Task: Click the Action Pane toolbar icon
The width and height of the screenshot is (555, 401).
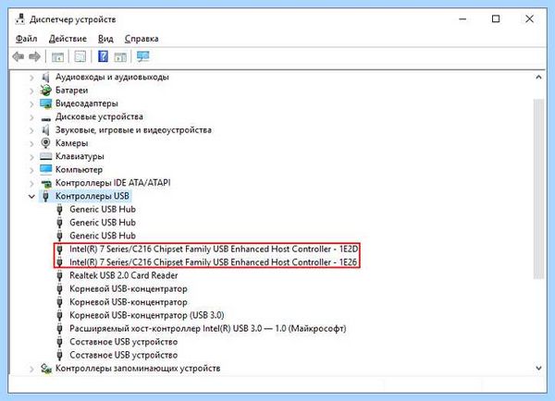Action: point(120,56)
